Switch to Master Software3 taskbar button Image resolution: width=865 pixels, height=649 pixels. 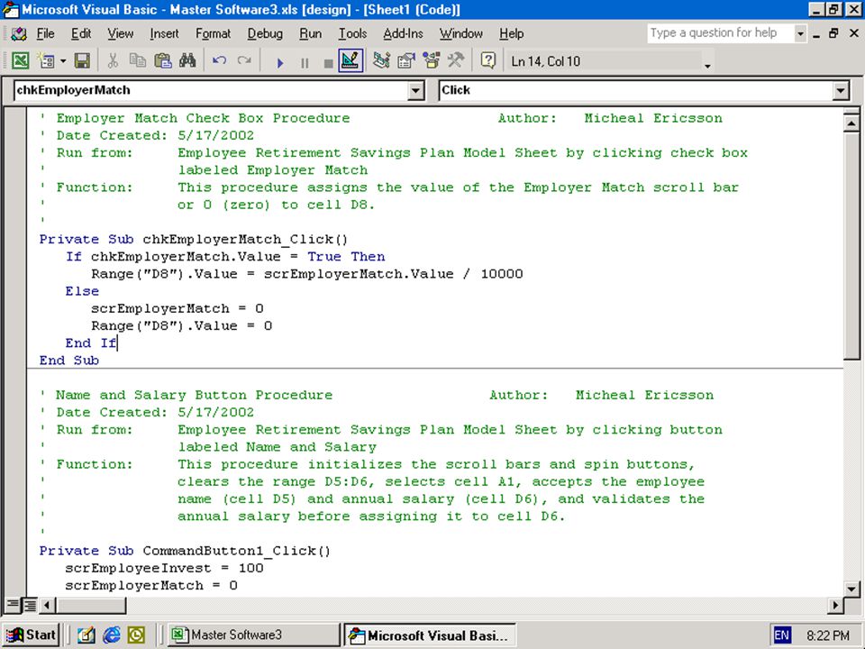point(253,635)
